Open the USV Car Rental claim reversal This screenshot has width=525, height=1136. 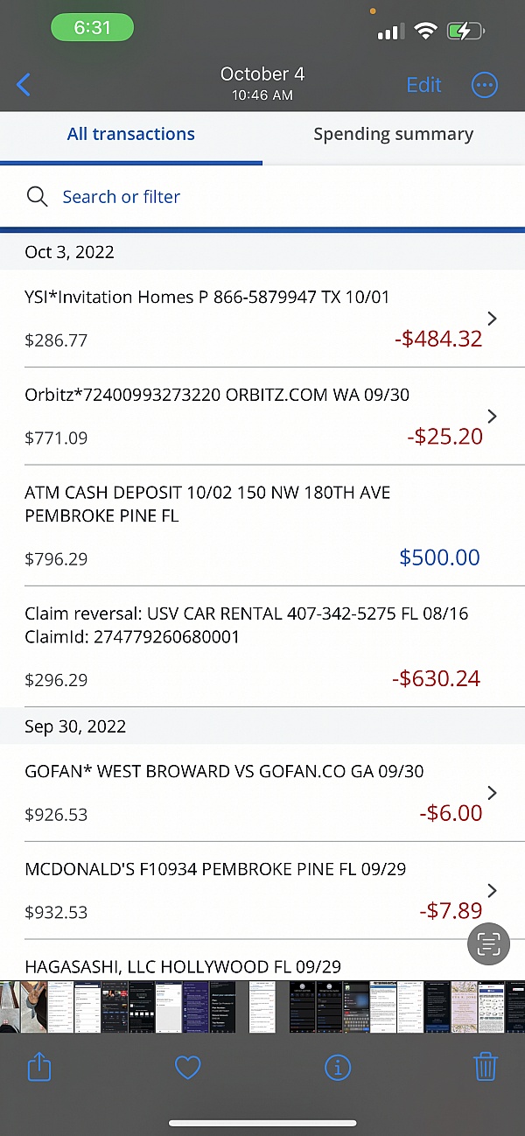(x=254, y=646)
